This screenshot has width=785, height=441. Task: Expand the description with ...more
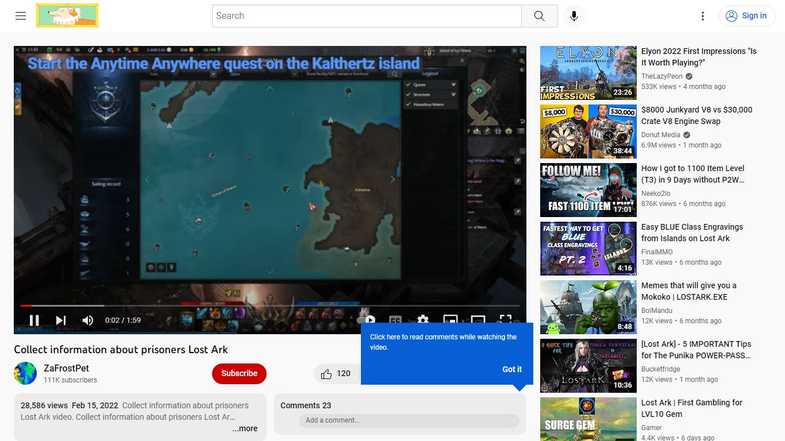tap(245, 428)
